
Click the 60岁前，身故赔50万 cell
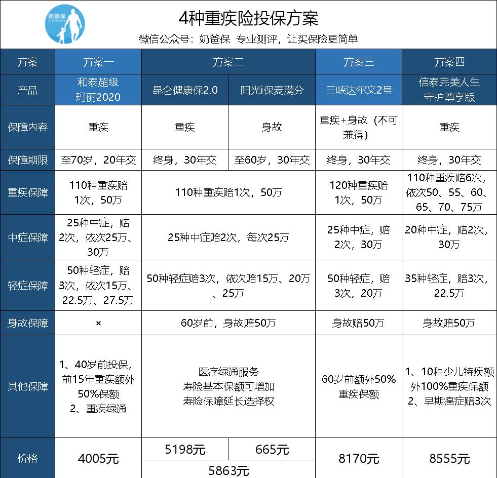pyautogui.click(x=228, y=323)
